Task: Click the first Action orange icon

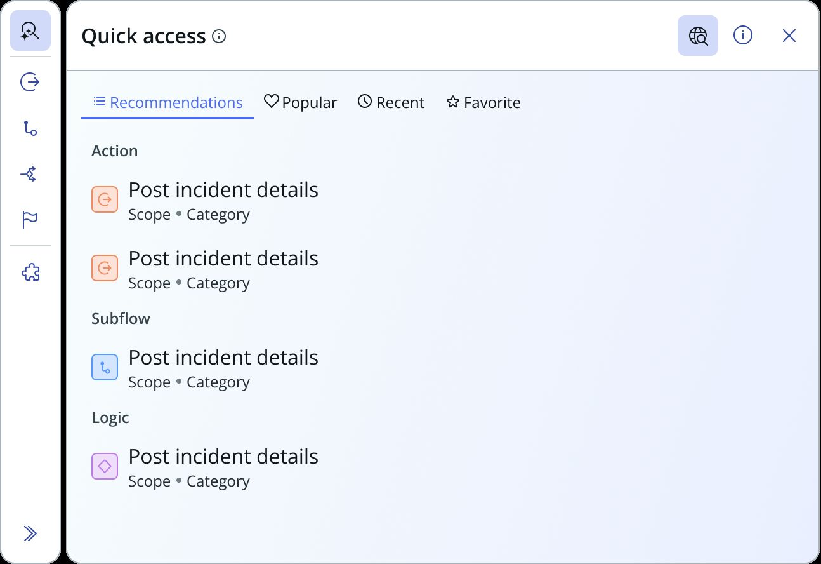Action: click(105, 199)
